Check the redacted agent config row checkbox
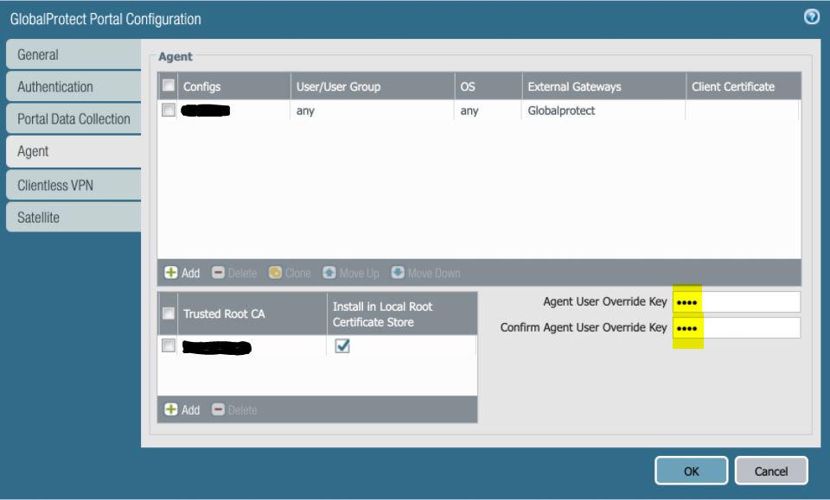Viewport: 830px width, 500px height. tap(169, 110)
